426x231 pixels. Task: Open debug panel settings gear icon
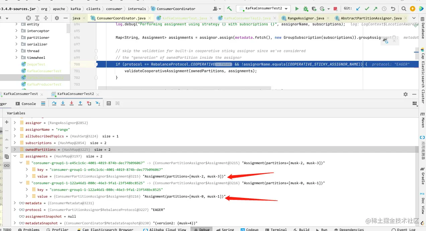406,94
